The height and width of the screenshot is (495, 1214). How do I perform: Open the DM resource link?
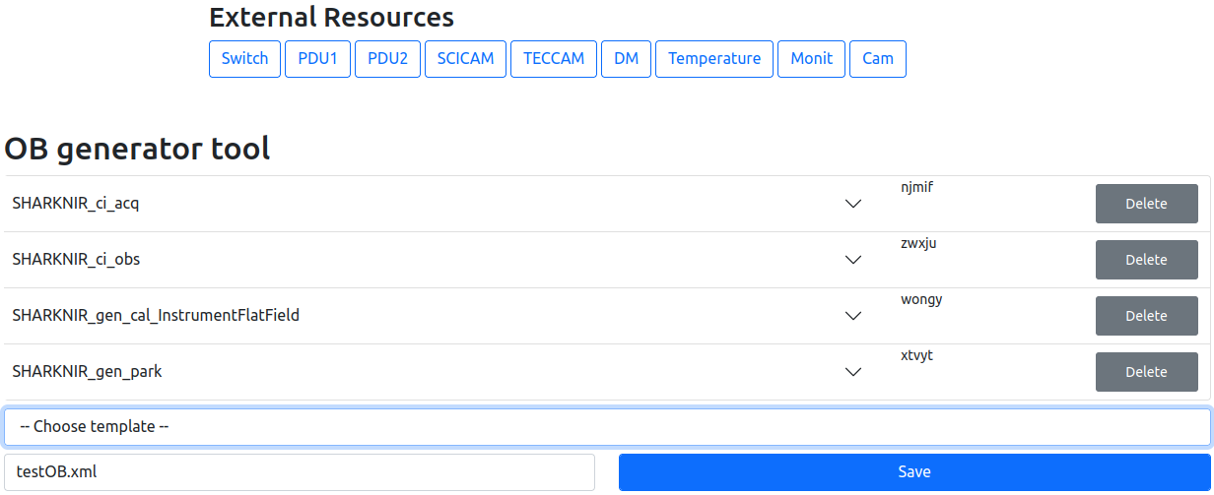coord(626,58)
